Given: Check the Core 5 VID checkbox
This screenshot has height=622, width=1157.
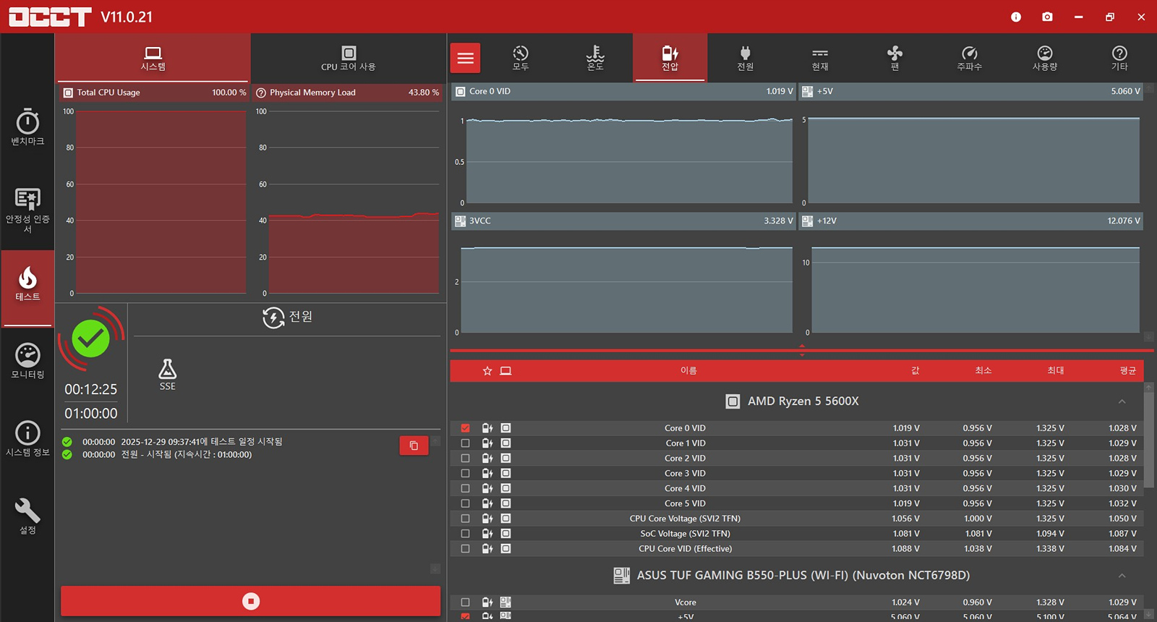Looking at the screenshot, I should click(465, 503).
